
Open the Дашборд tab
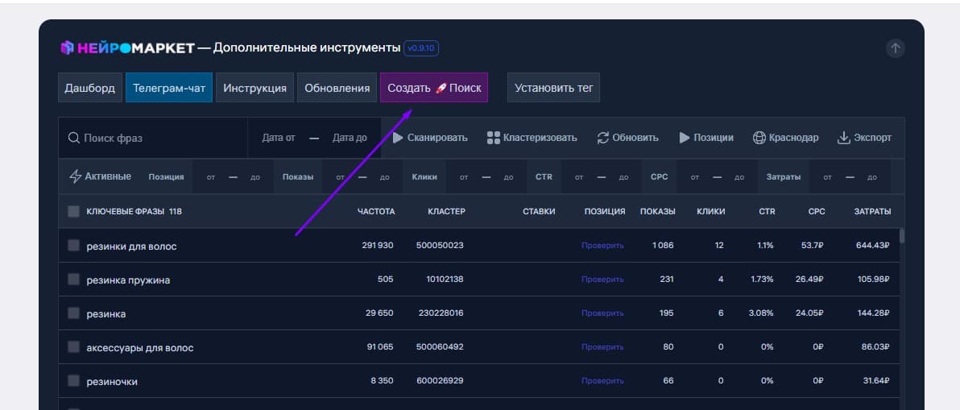tap(90, 88)
